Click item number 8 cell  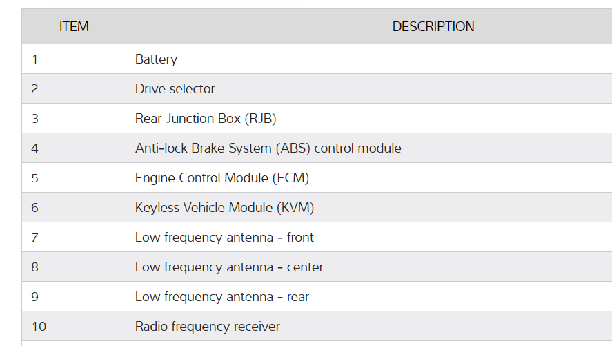pos(35,267)
